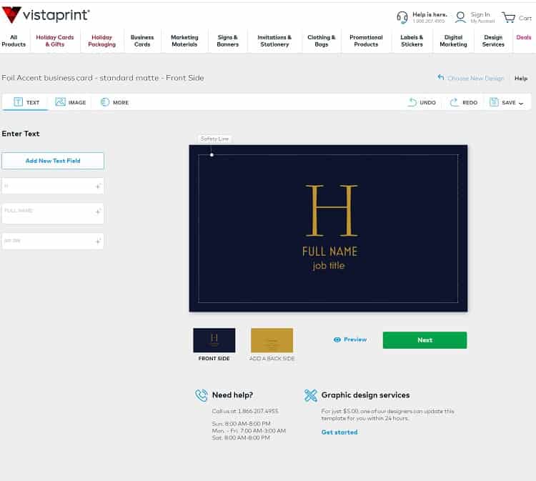536x481 pixels.
Task: Click the eye Preview icon
Action: click(x=337, y=339)
